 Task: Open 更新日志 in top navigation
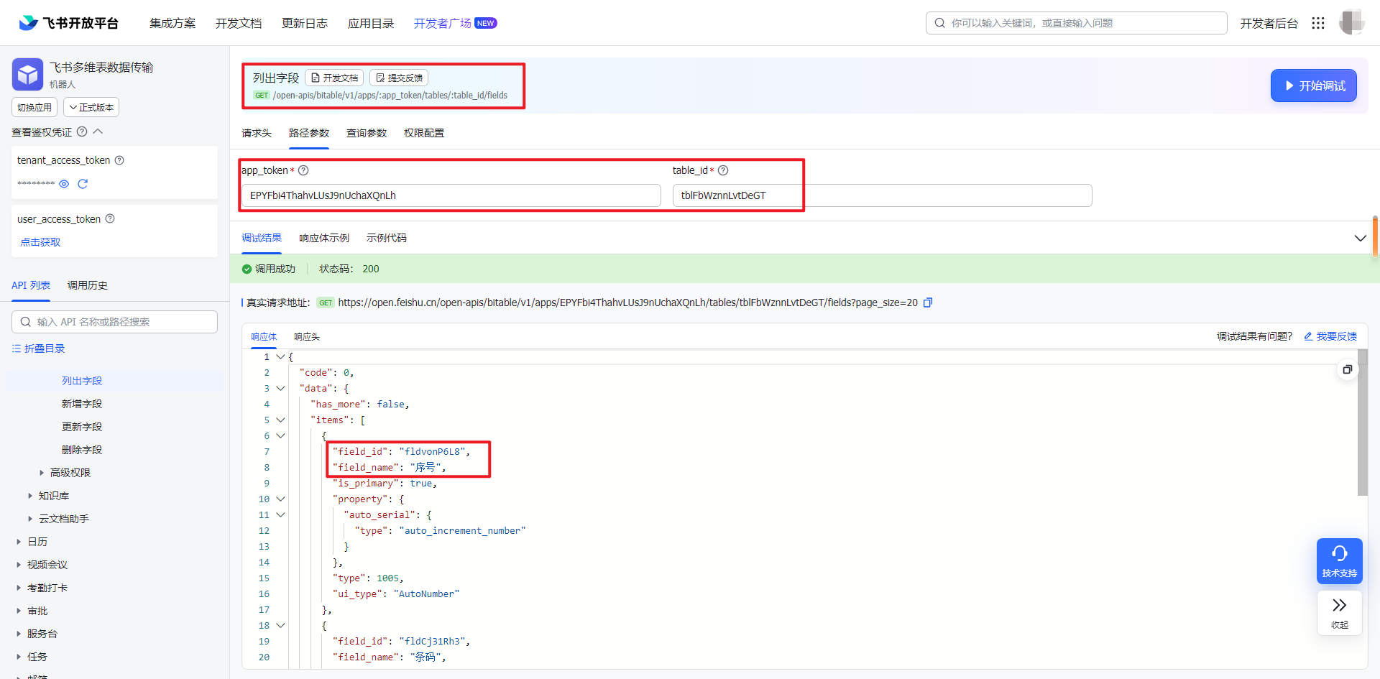click(x=305, y=23)
